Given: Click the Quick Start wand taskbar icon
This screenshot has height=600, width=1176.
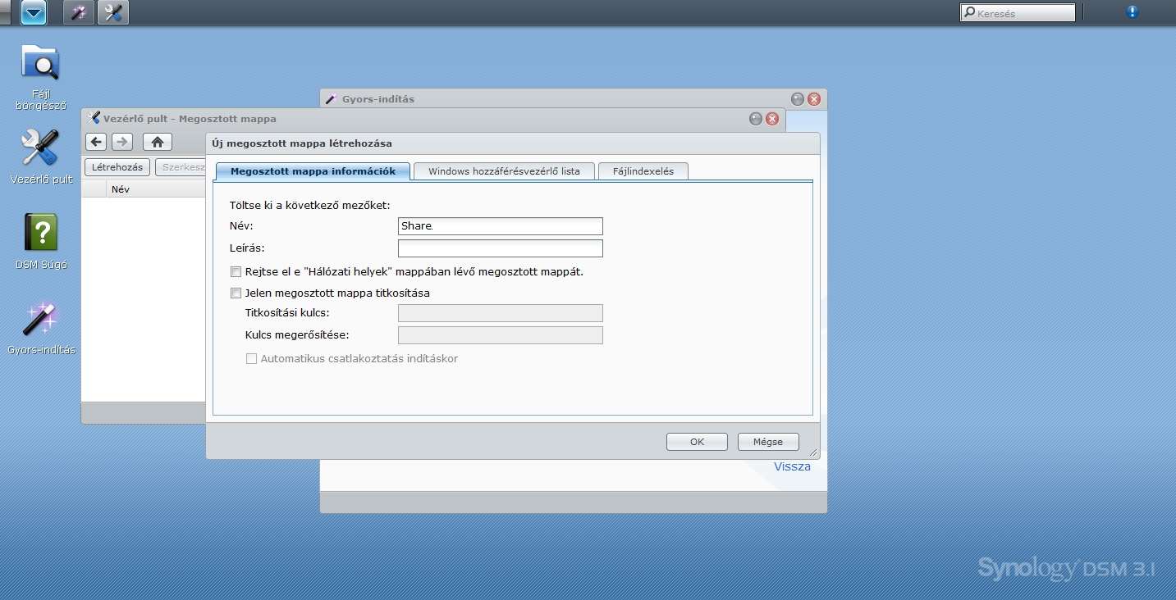Looking at the screenshot, I should [79, 12].
